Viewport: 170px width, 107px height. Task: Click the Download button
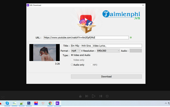tap(106, 77)
